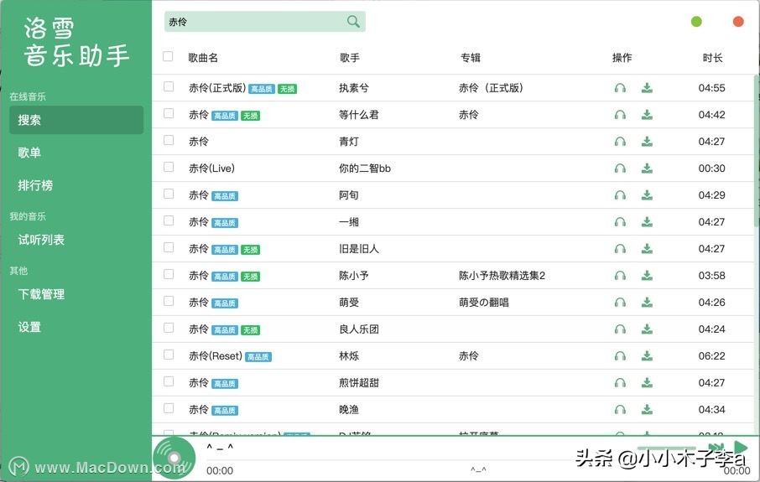Image resolution: width=760 pixels, height=482 pixels.
Task: Download 良人乐团's 赤伶
Action: pyautogui.click(x=647, y=329)
